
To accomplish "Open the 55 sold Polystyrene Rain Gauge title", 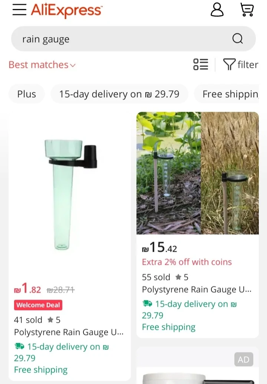I will point(197,290).
